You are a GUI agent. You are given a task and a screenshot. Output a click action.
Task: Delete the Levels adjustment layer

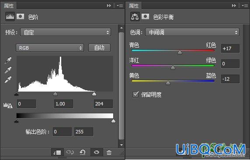(x=109, y=153)
